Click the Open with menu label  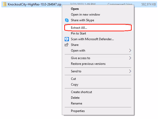click(78, 51)
